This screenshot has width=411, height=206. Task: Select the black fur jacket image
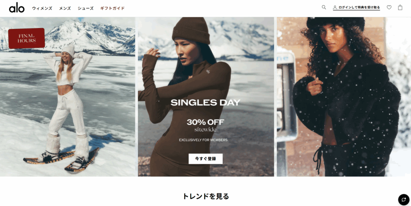tap(344, 97)
